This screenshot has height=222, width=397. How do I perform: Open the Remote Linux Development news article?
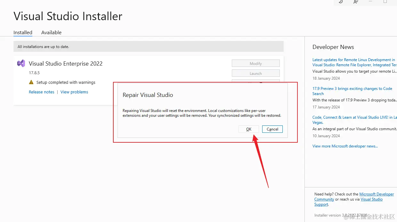coord(355,62)
